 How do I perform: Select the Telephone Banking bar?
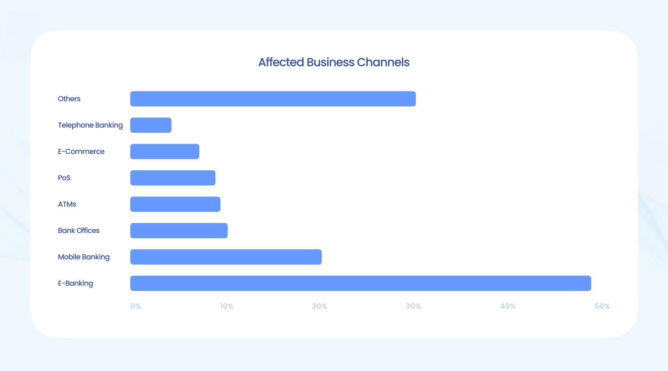tap(151, 125)
